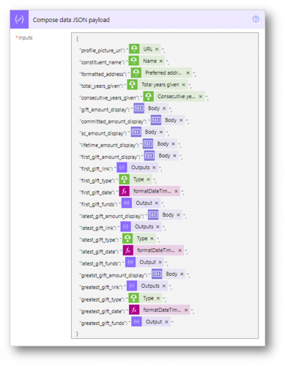
Task: Click the Output variable icon for latest_gift_funds
Action: [130, 262]
